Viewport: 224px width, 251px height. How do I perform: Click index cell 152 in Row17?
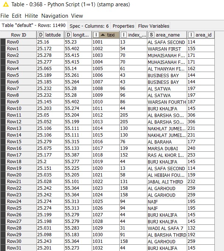pos(133,155)
